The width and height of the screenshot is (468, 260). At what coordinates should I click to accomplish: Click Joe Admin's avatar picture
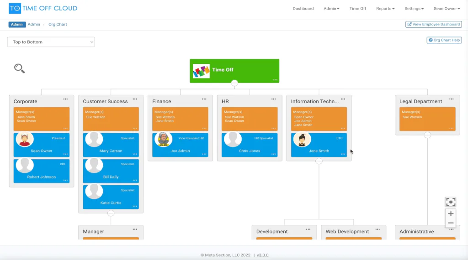tap(163, 140)
